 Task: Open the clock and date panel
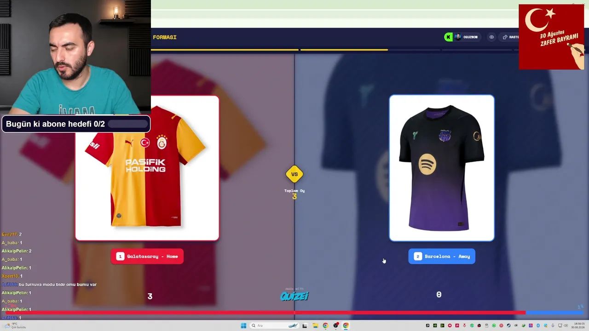coord(578,325)
